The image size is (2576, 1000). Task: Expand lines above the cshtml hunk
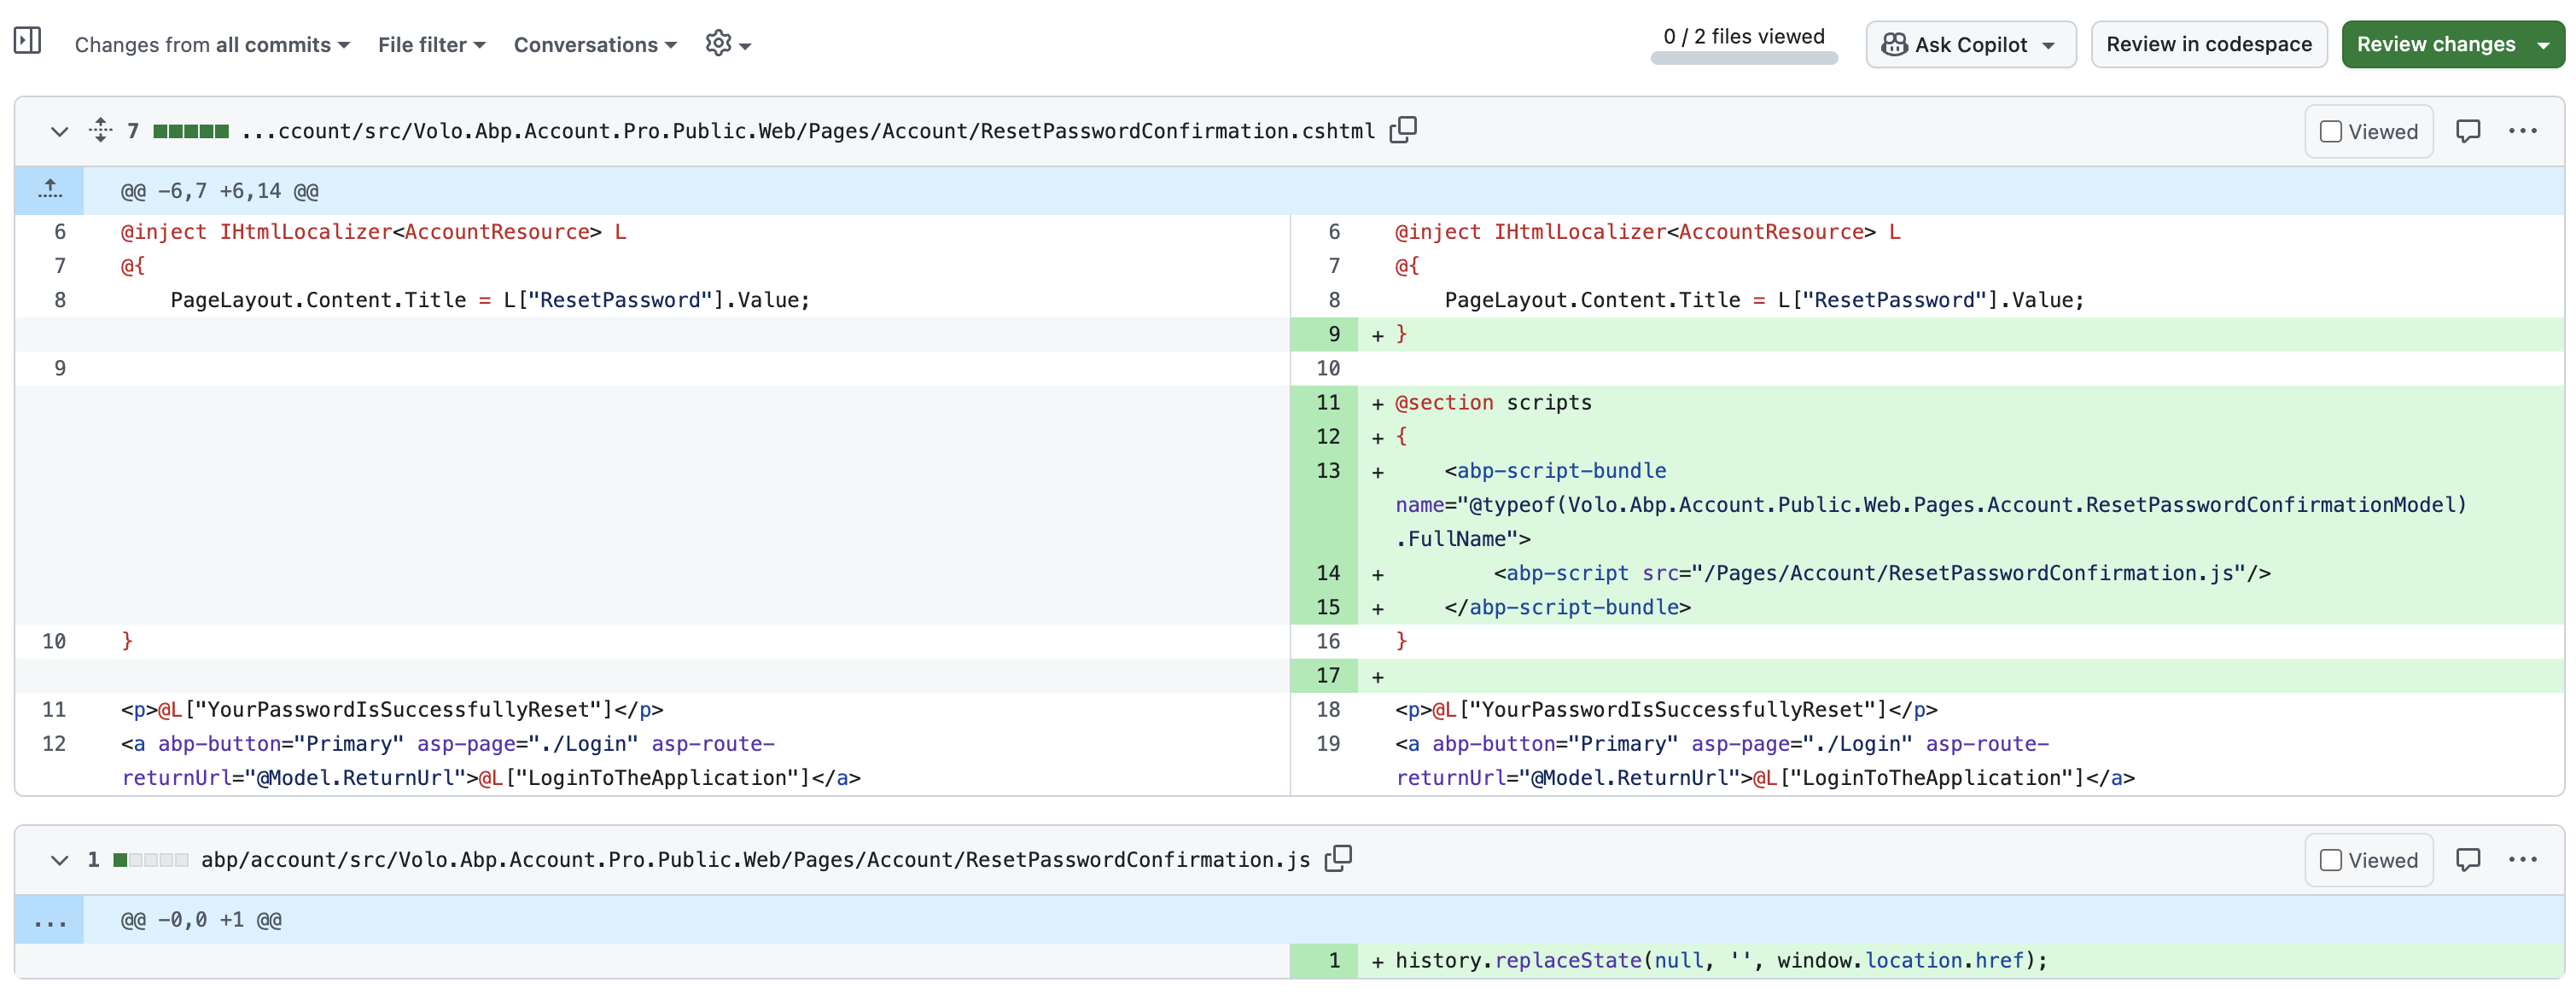(50, 190)
